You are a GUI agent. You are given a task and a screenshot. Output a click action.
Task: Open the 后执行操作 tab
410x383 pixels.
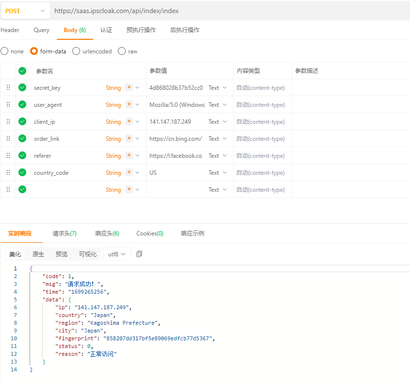184,30
